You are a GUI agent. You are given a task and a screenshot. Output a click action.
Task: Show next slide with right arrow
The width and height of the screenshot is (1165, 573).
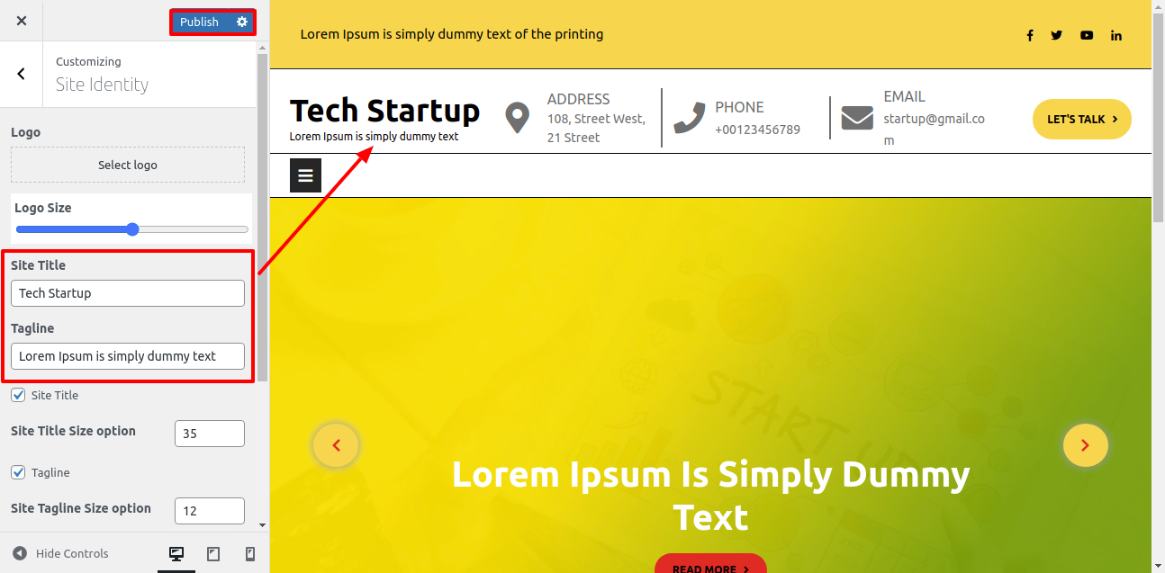[x=1085, y=445]
